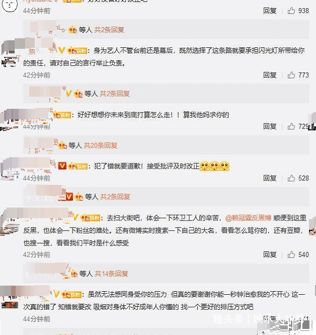The image size is (316, 335).
Task: Expand 共2条回复 under the 773-likes comment
Action: click(x=115, y=94)
